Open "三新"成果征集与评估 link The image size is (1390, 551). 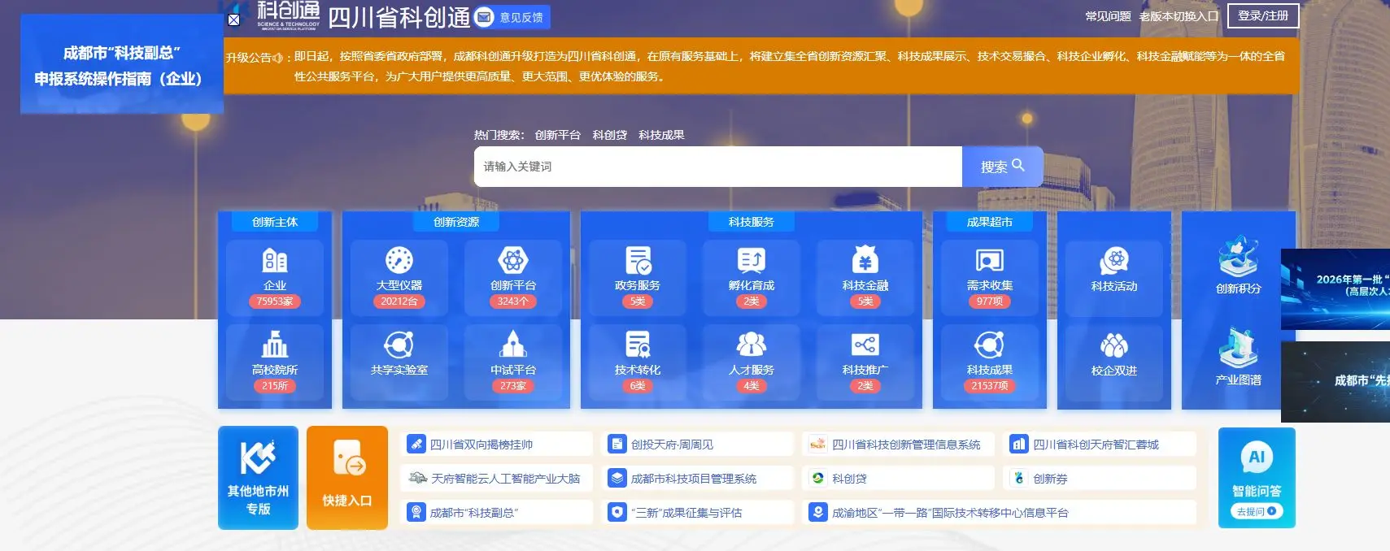pos(698,513)
